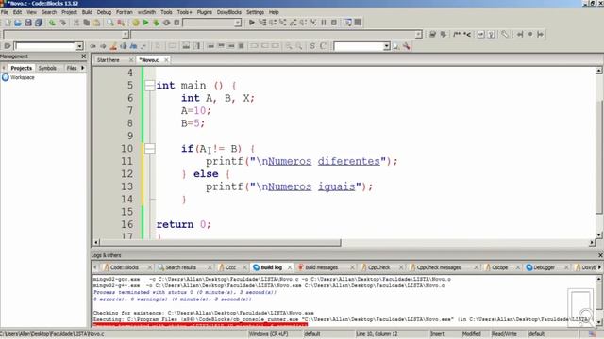Click the Break debugger pause icon
Image resolution: width=604 pixels, height=339 pixels.
(x=324, y=23)
